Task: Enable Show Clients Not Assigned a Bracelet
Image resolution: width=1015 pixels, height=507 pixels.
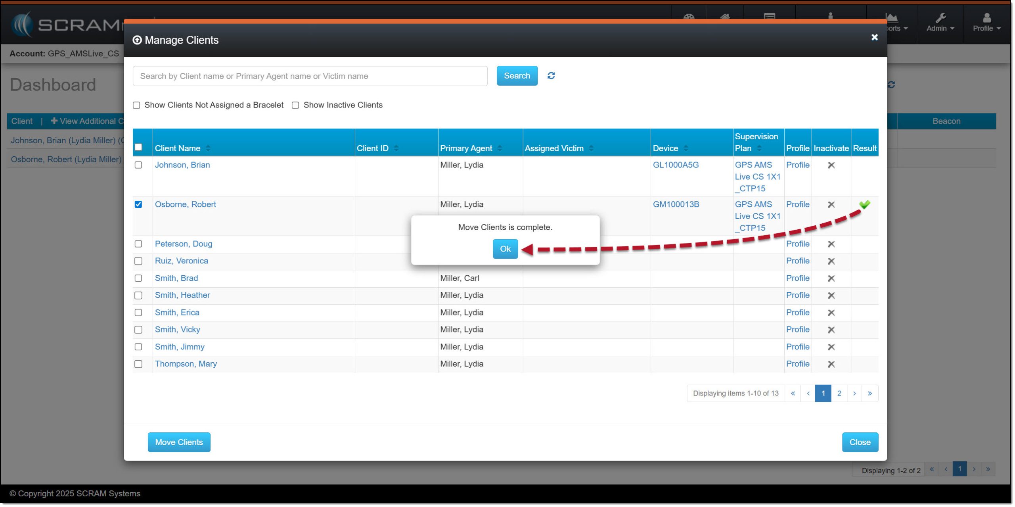Action: click(136, 105)
